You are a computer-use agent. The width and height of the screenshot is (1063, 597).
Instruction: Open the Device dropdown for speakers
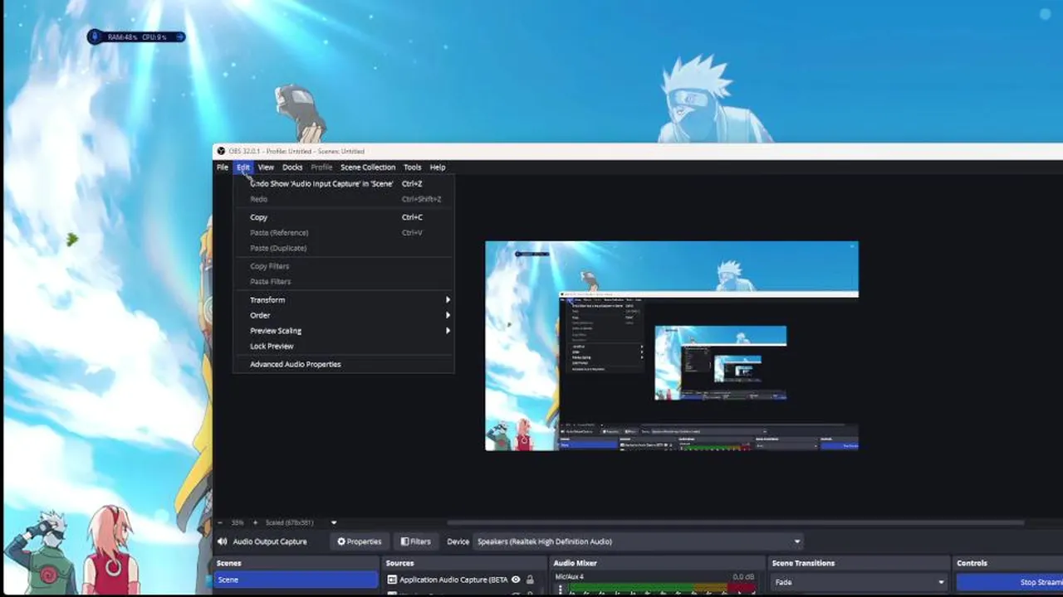639,541
